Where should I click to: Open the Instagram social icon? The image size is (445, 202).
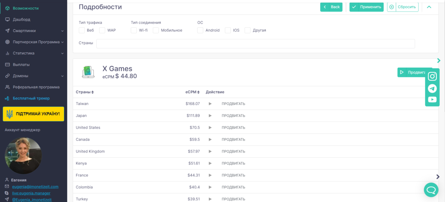(432, 77)
